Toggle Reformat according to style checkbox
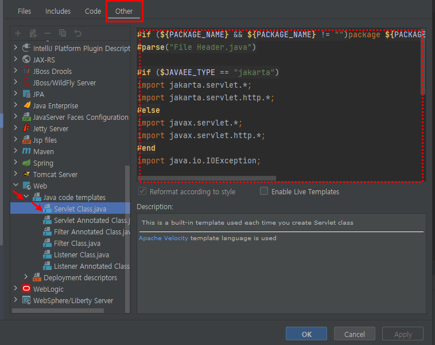Viewport: 435px width, 345px height. [142, 191]
